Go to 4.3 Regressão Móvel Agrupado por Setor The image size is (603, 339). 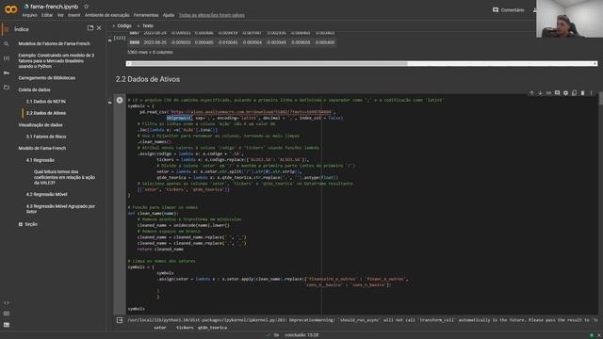tap(60, 209)
